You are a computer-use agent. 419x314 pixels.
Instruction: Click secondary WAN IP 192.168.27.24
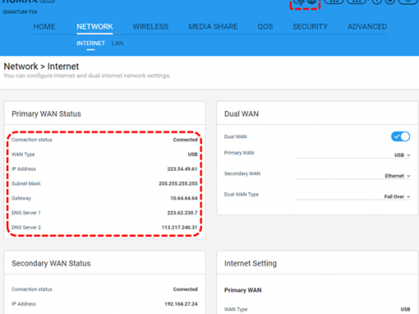(x=181, y=304)
